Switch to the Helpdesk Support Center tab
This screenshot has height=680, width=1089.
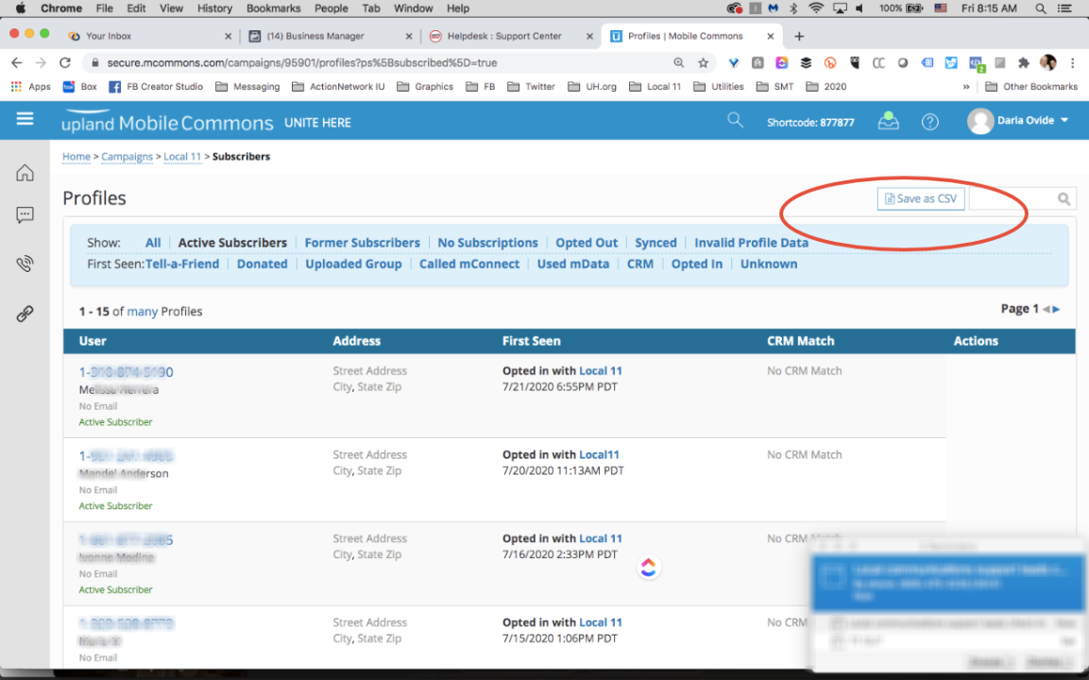512,36
